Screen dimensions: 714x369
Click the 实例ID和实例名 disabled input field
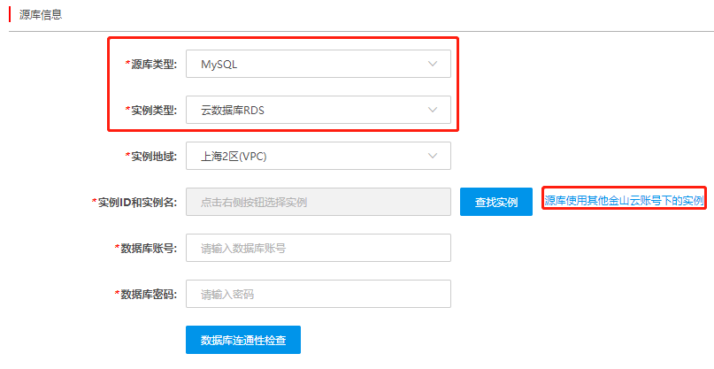(x=319, y=202)
